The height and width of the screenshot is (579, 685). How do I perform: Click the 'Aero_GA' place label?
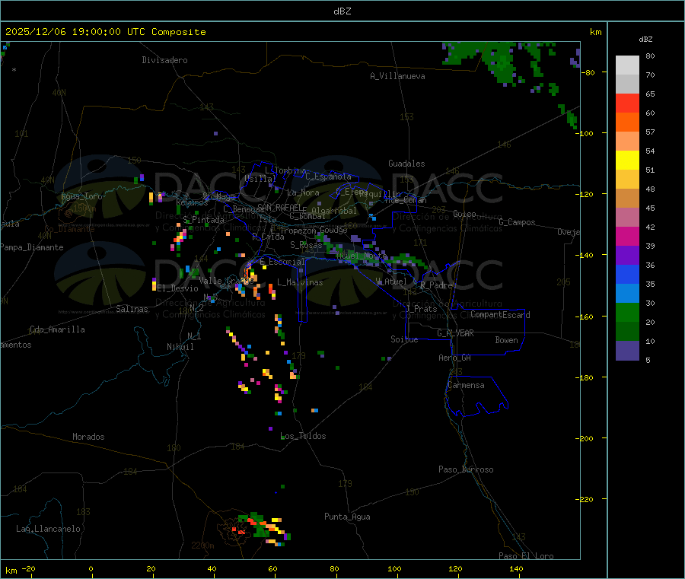coord(455,358)
